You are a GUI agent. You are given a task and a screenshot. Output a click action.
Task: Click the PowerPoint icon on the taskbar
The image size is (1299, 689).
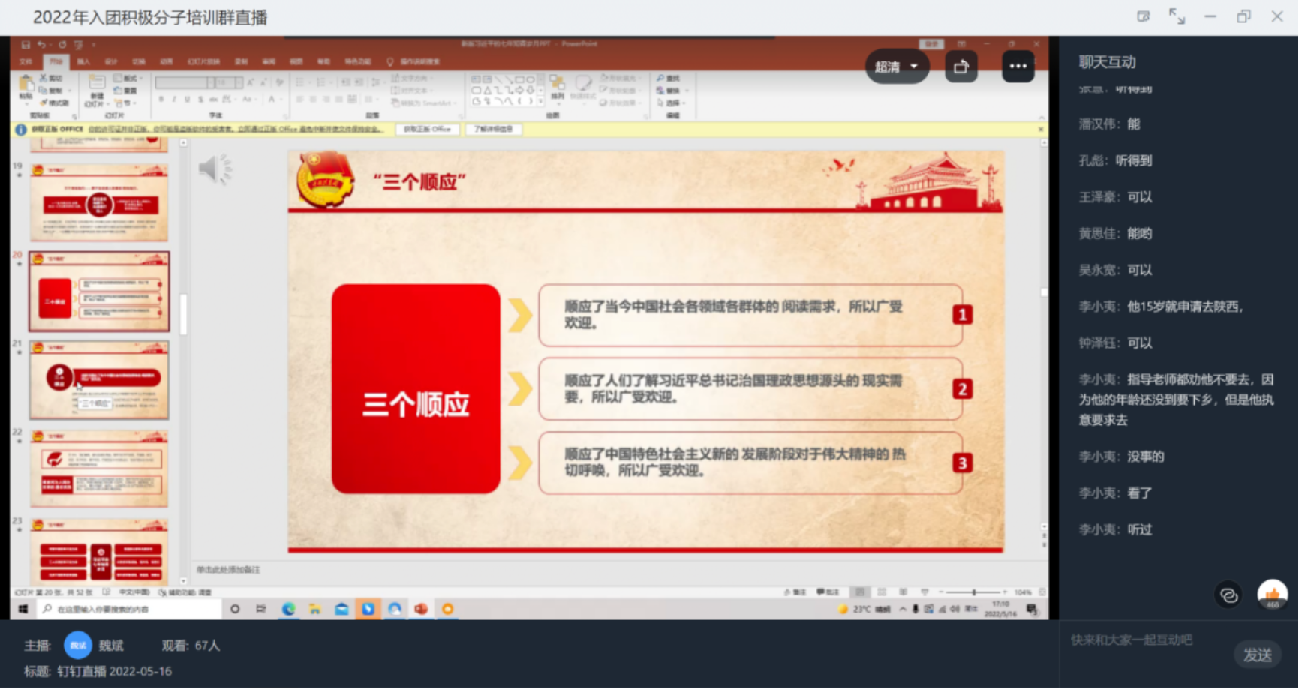pyautogui.click(x=421, y=609)
